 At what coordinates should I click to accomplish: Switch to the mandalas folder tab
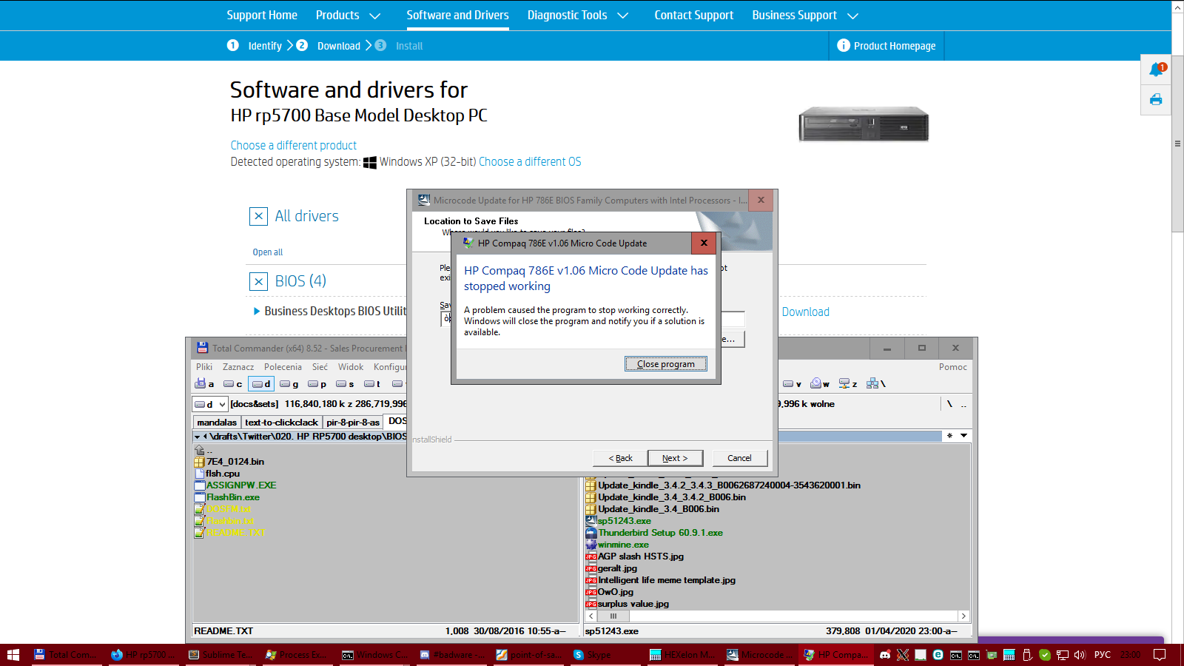(217, 422)
